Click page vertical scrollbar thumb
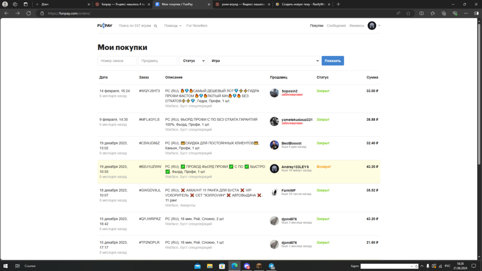This screenshot has height=271, width=482. point(479,93)
